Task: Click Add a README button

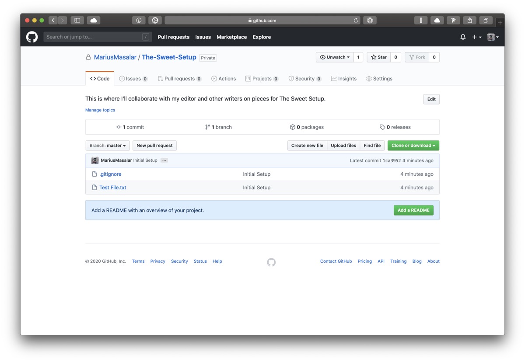Action: click(413, 210)
